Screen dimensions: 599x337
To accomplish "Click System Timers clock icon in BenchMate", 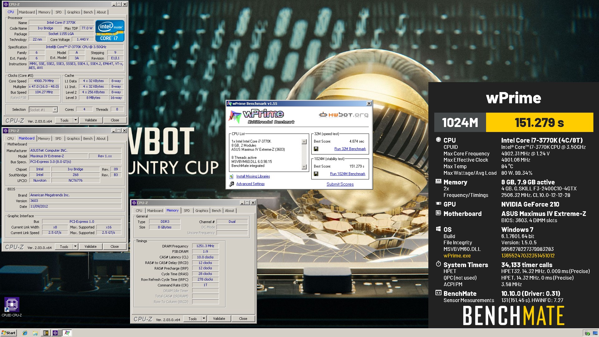I will [x=438, y=264].
